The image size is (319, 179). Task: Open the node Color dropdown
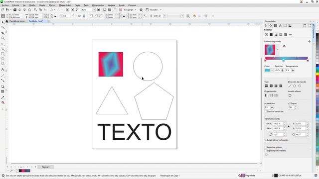pyautogui.click(x=272, y=70)
